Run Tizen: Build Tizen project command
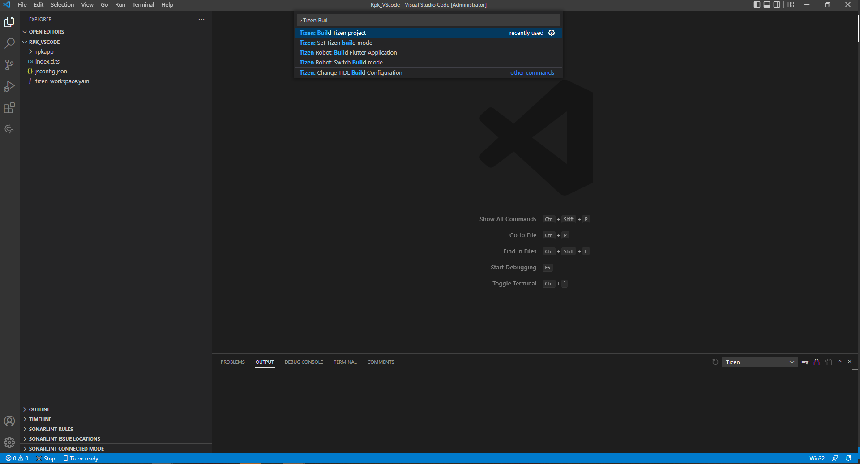 [333, 33]
